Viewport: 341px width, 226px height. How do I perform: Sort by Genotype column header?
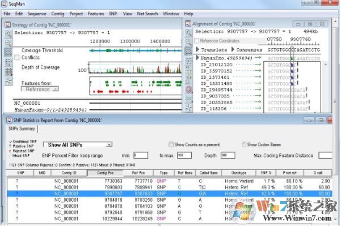pyautogui.click(x=238, y=173)
